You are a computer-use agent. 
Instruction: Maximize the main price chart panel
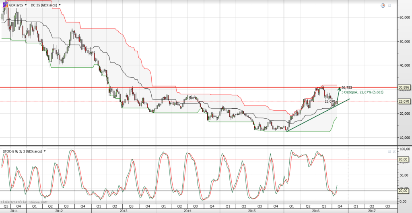pyautogui.click(x=389, y=5)
